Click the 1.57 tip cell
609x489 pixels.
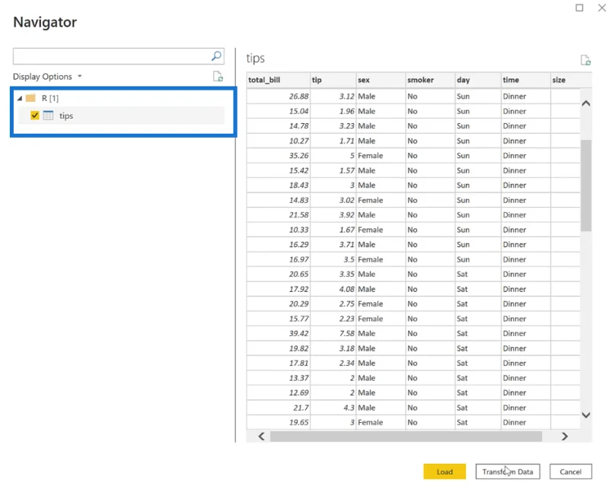click(x=333, y=170)
